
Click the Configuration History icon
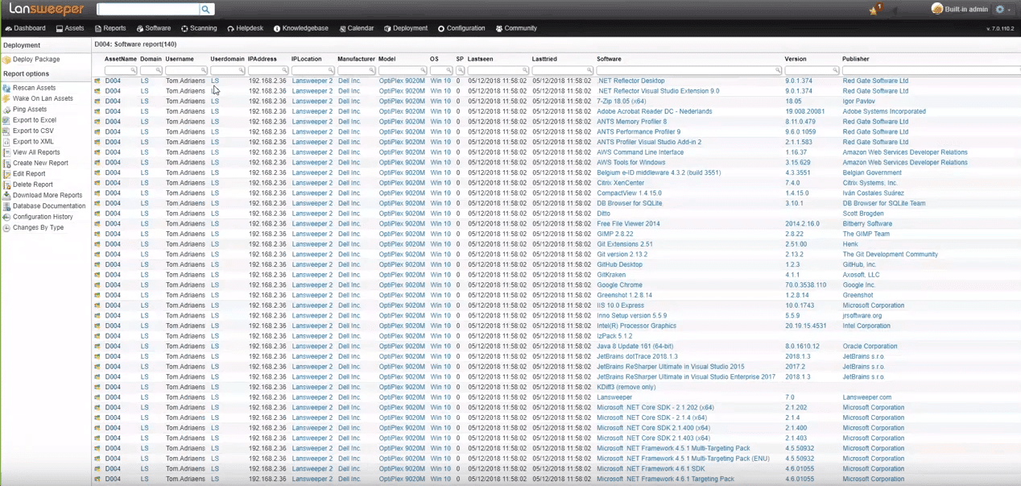pyautogui.click(x=6, y=217)
